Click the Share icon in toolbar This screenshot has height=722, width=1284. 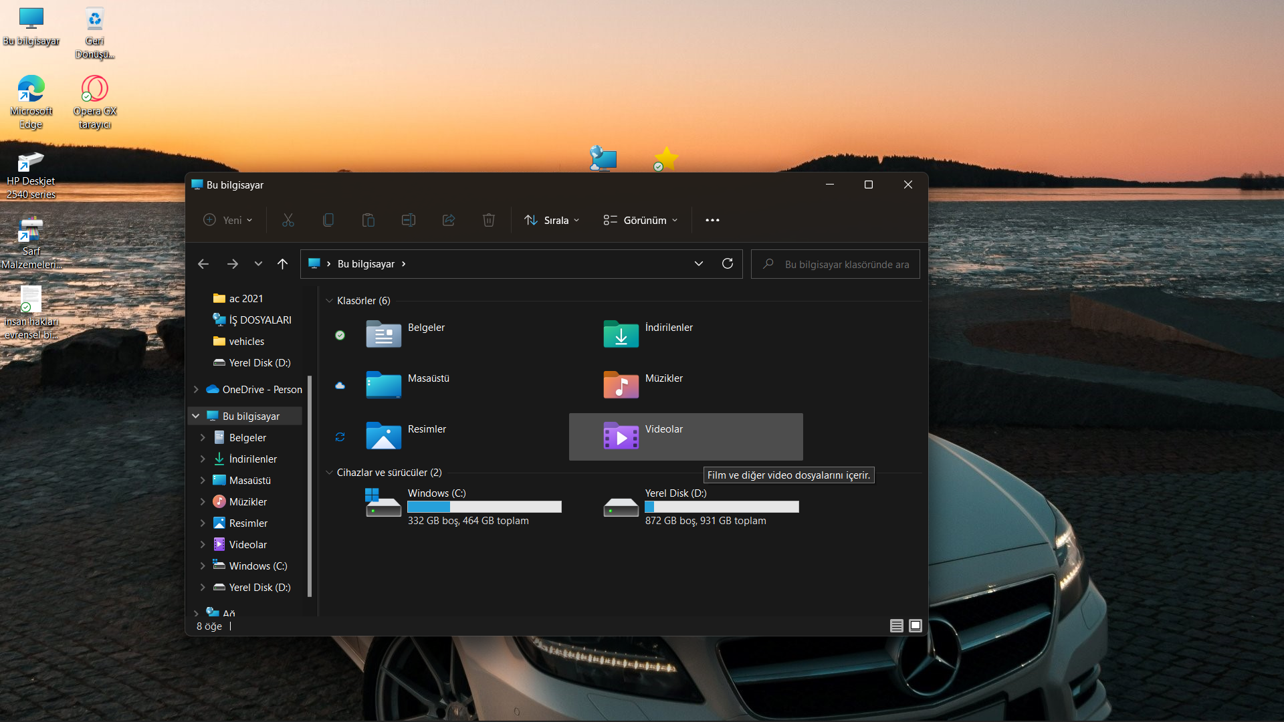click(x=449, y=220)
